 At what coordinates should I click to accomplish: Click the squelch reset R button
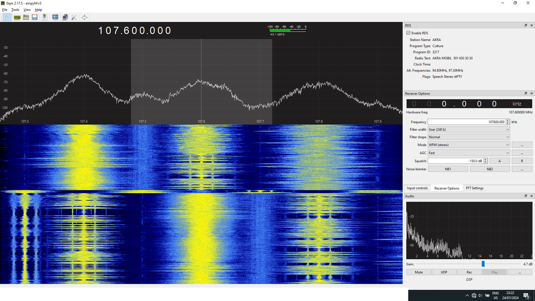pyautogui.click(x=522, y=161)
